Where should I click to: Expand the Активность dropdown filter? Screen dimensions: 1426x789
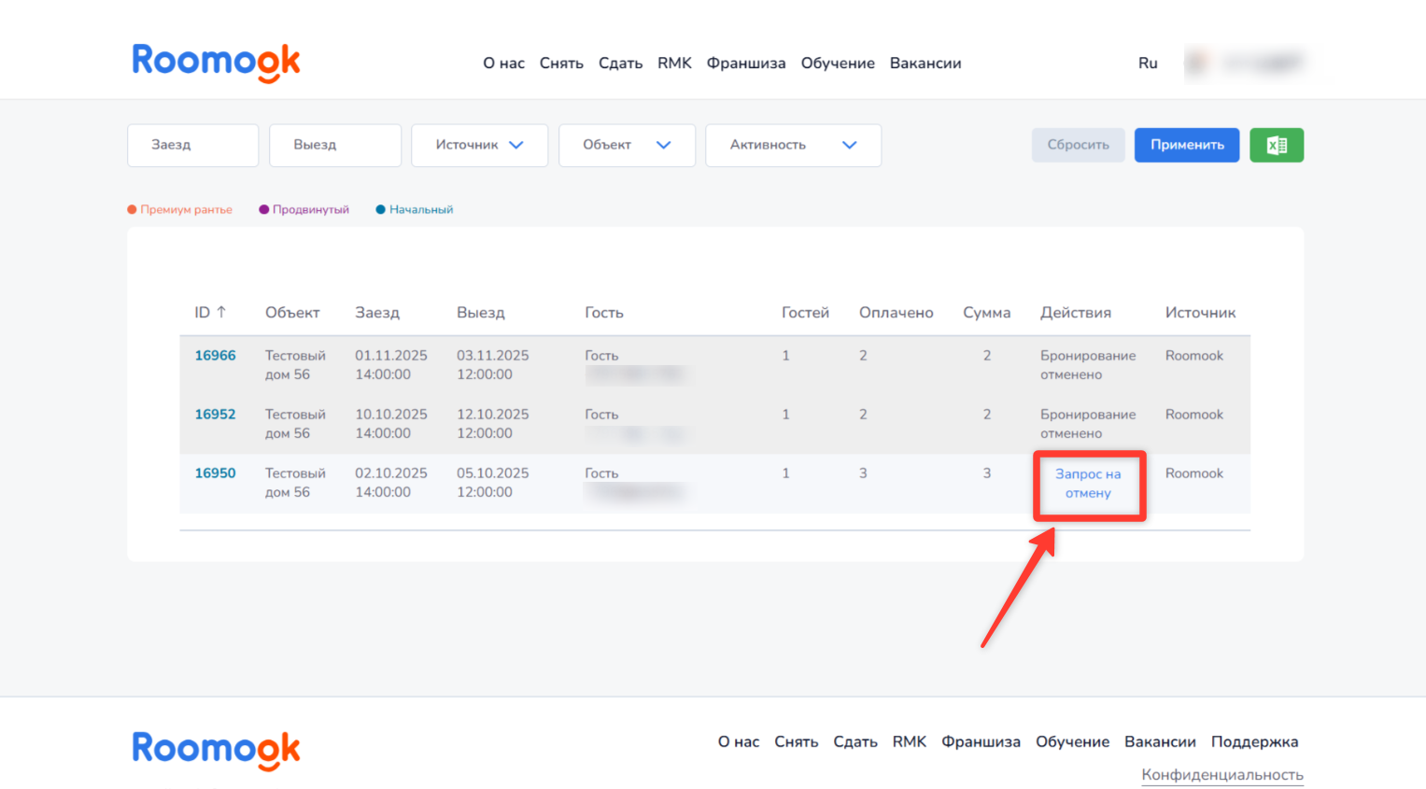(x=793, y=145)
